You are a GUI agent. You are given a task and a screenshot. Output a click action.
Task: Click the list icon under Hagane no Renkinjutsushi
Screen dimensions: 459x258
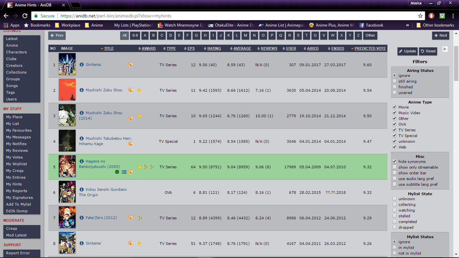click(124, 172)
